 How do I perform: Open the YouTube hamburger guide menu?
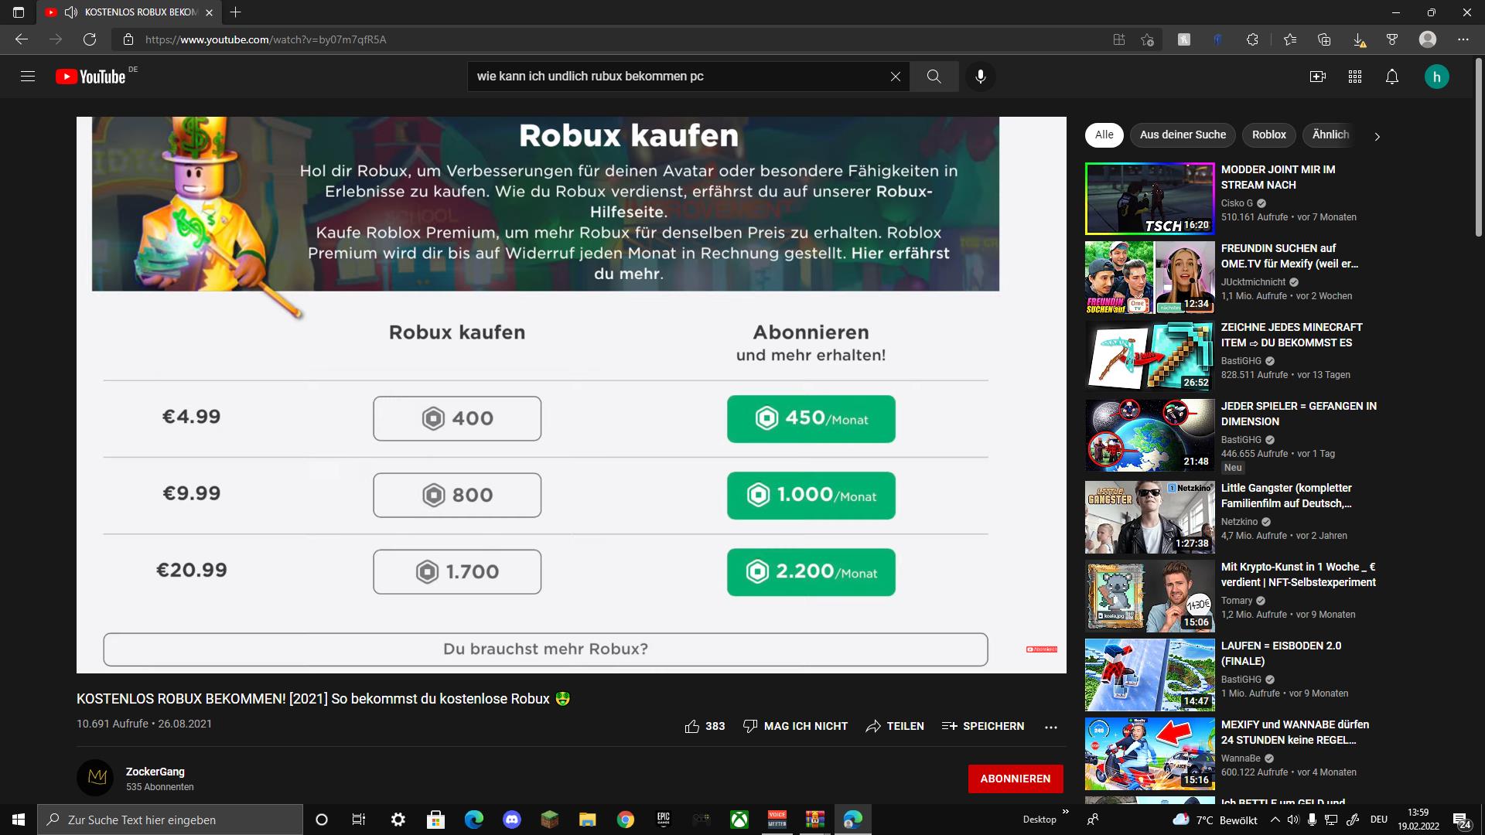tap(28, 77)
